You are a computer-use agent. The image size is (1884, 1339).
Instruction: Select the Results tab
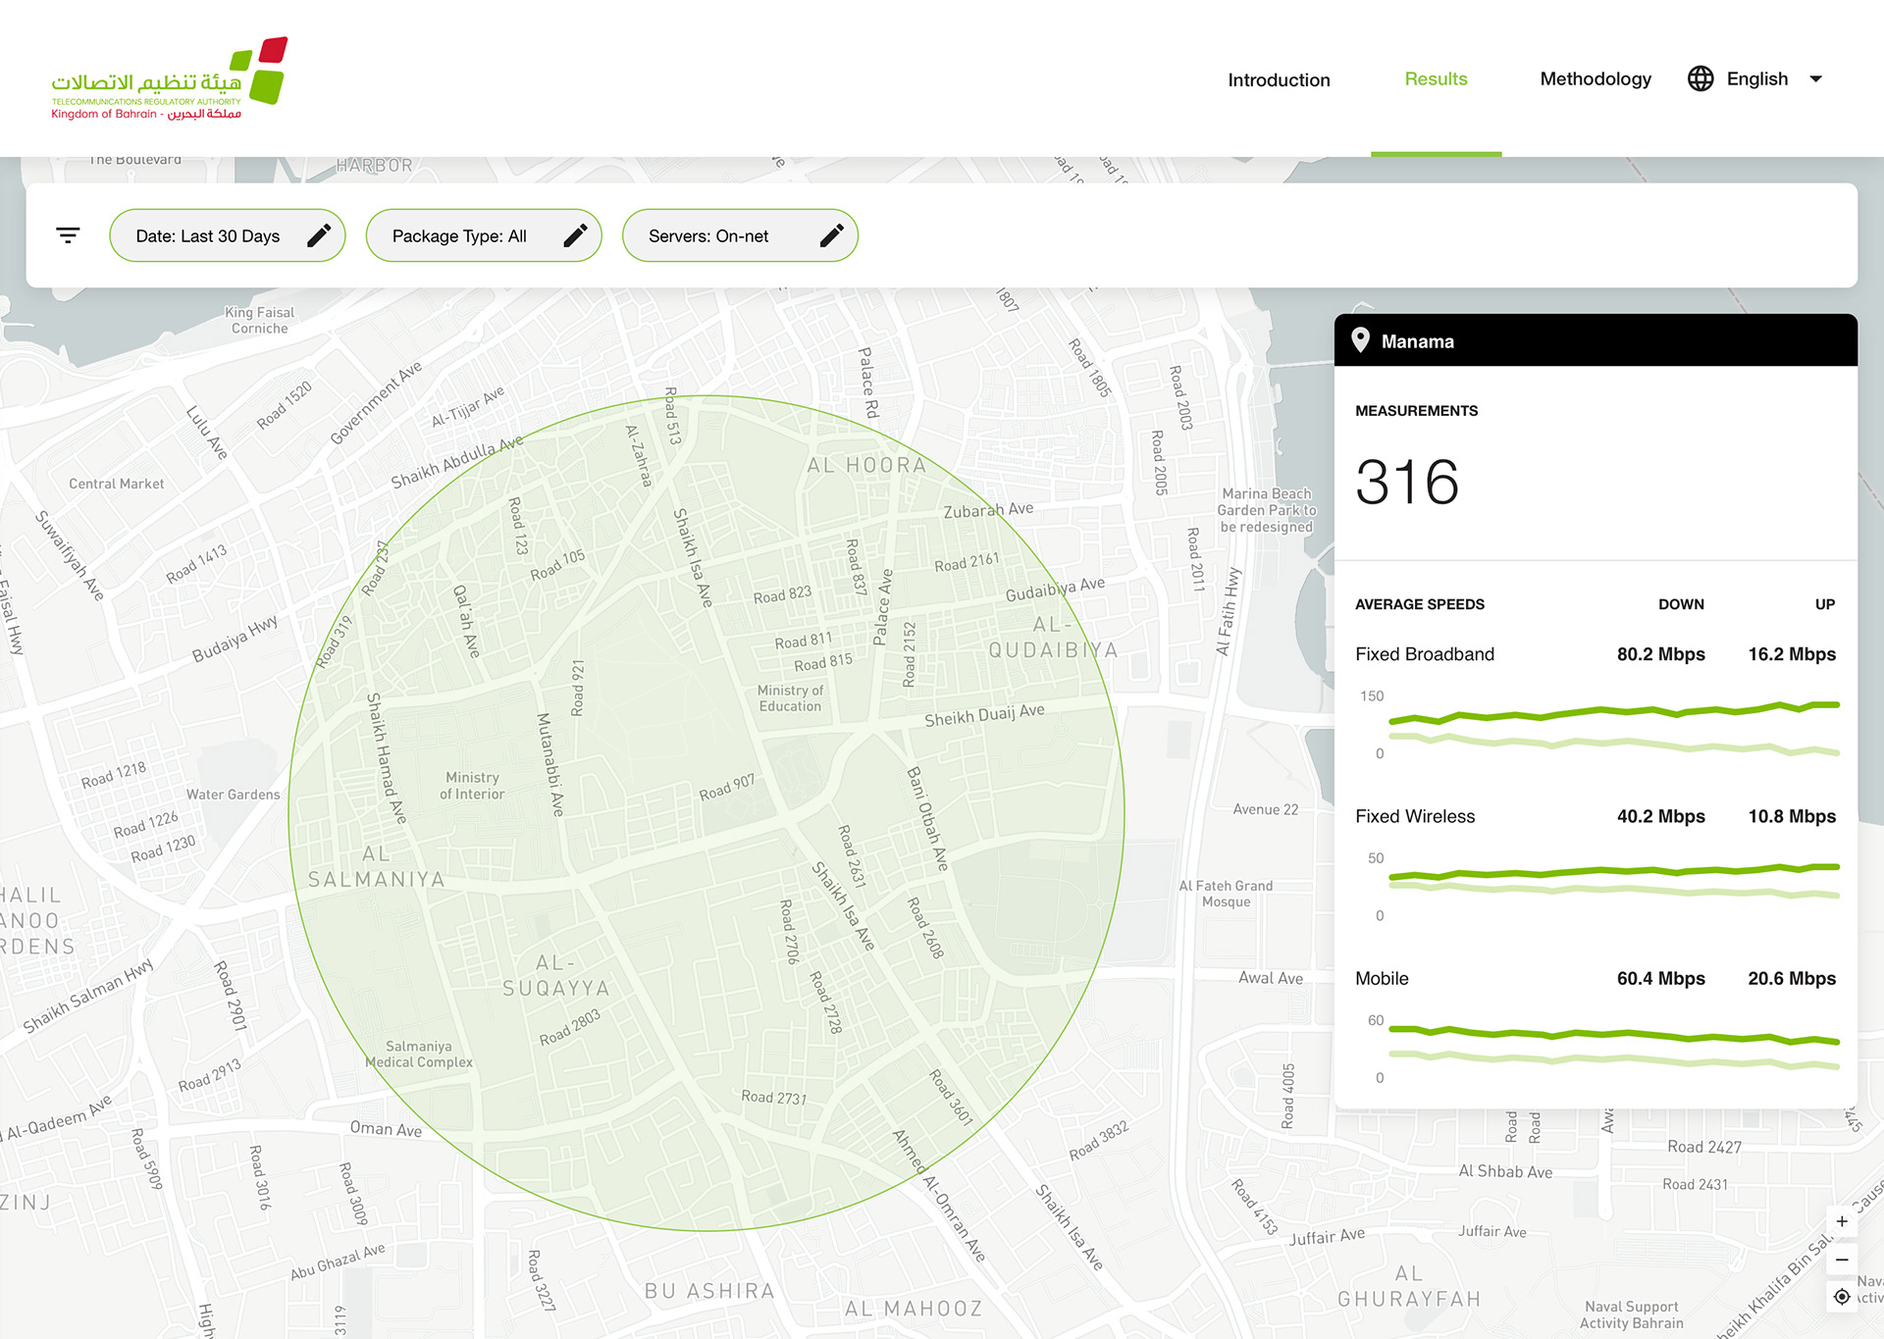(1436, 78)
